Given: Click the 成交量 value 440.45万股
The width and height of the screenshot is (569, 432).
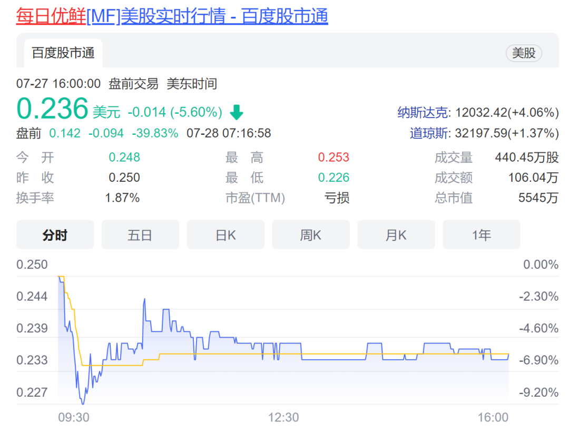Looking at the screenshot, I should 526,158.
